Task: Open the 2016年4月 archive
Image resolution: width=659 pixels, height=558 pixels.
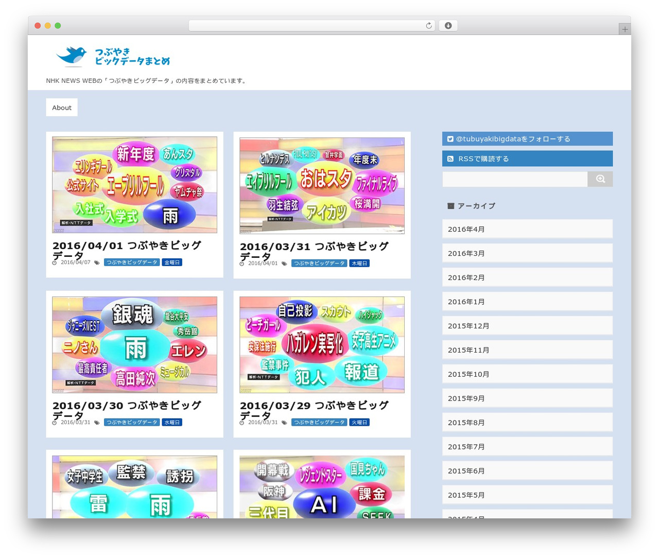Action: 527,229
